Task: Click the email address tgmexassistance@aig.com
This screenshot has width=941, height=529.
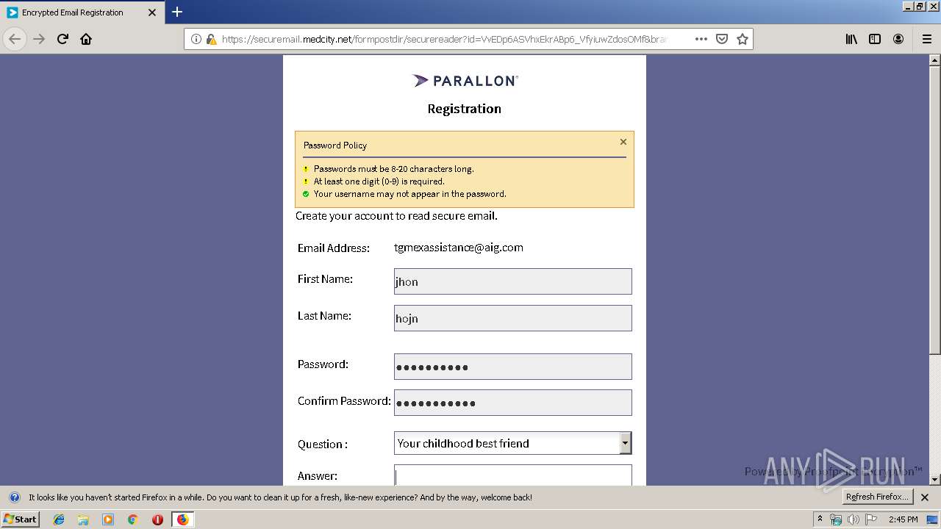Action: 459,248
